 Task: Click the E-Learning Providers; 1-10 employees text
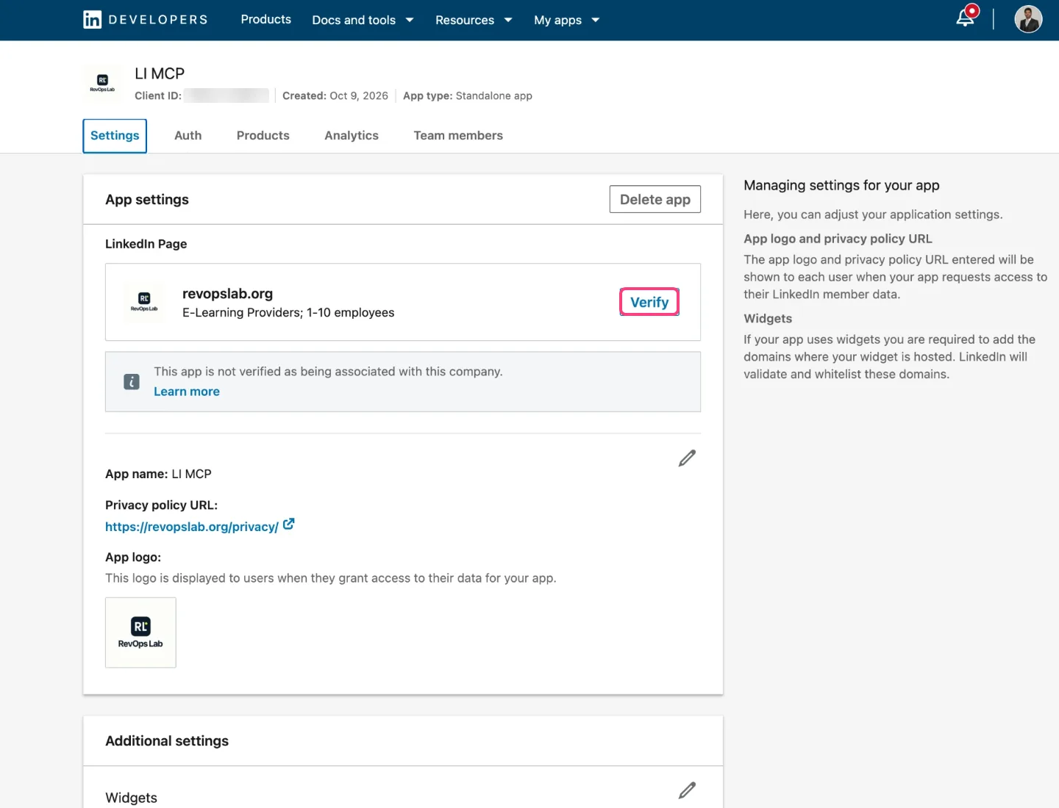pos(288,313)
